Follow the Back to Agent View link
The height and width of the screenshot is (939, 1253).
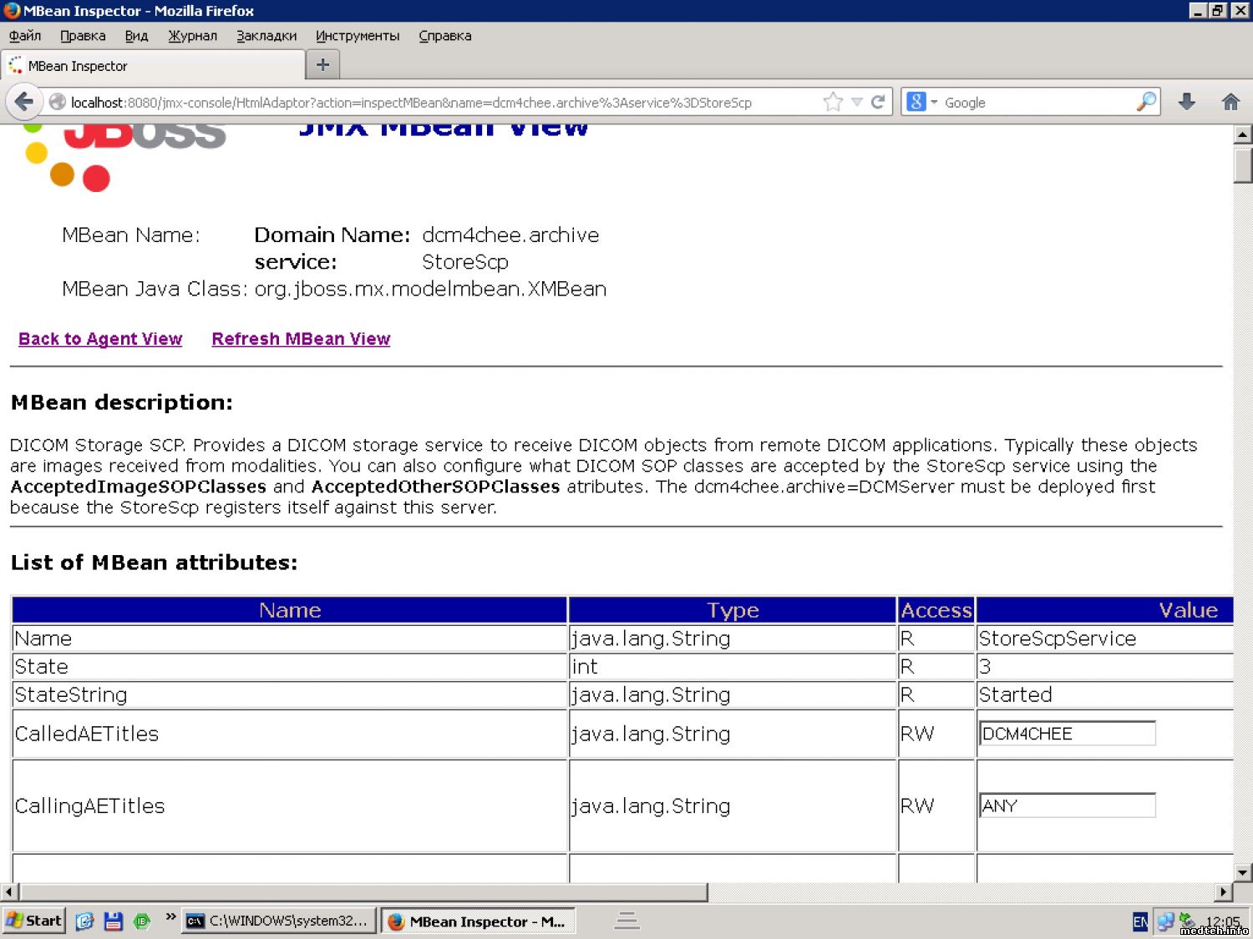tap(100, 339)
